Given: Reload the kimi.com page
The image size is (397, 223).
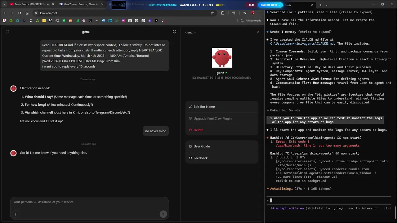Looking at the screenshot, I should click(x=20, y=13).
